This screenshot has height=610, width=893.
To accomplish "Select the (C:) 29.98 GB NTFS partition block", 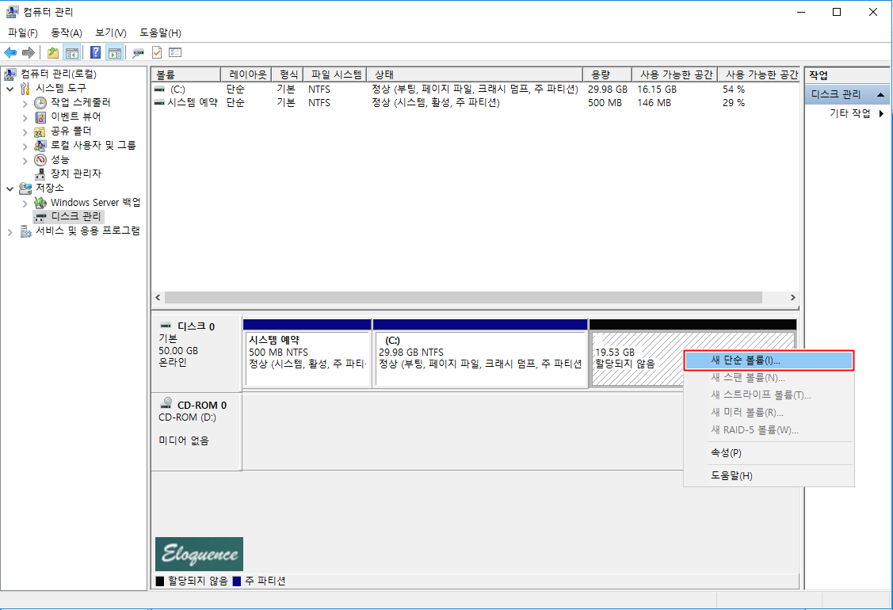I will coord(480,353).
